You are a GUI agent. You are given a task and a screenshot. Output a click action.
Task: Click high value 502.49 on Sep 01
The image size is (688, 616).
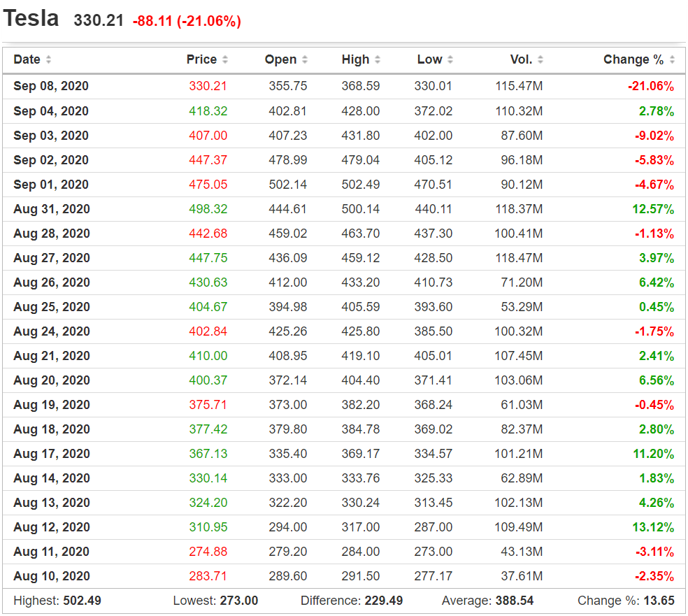(x=361, y=185)
